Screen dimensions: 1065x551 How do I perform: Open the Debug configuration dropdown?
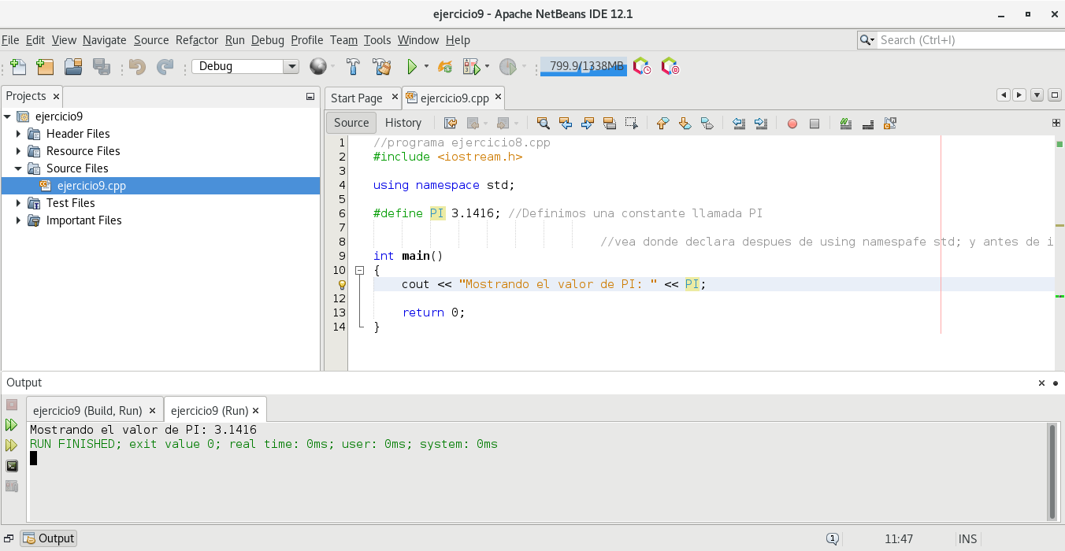291,67
